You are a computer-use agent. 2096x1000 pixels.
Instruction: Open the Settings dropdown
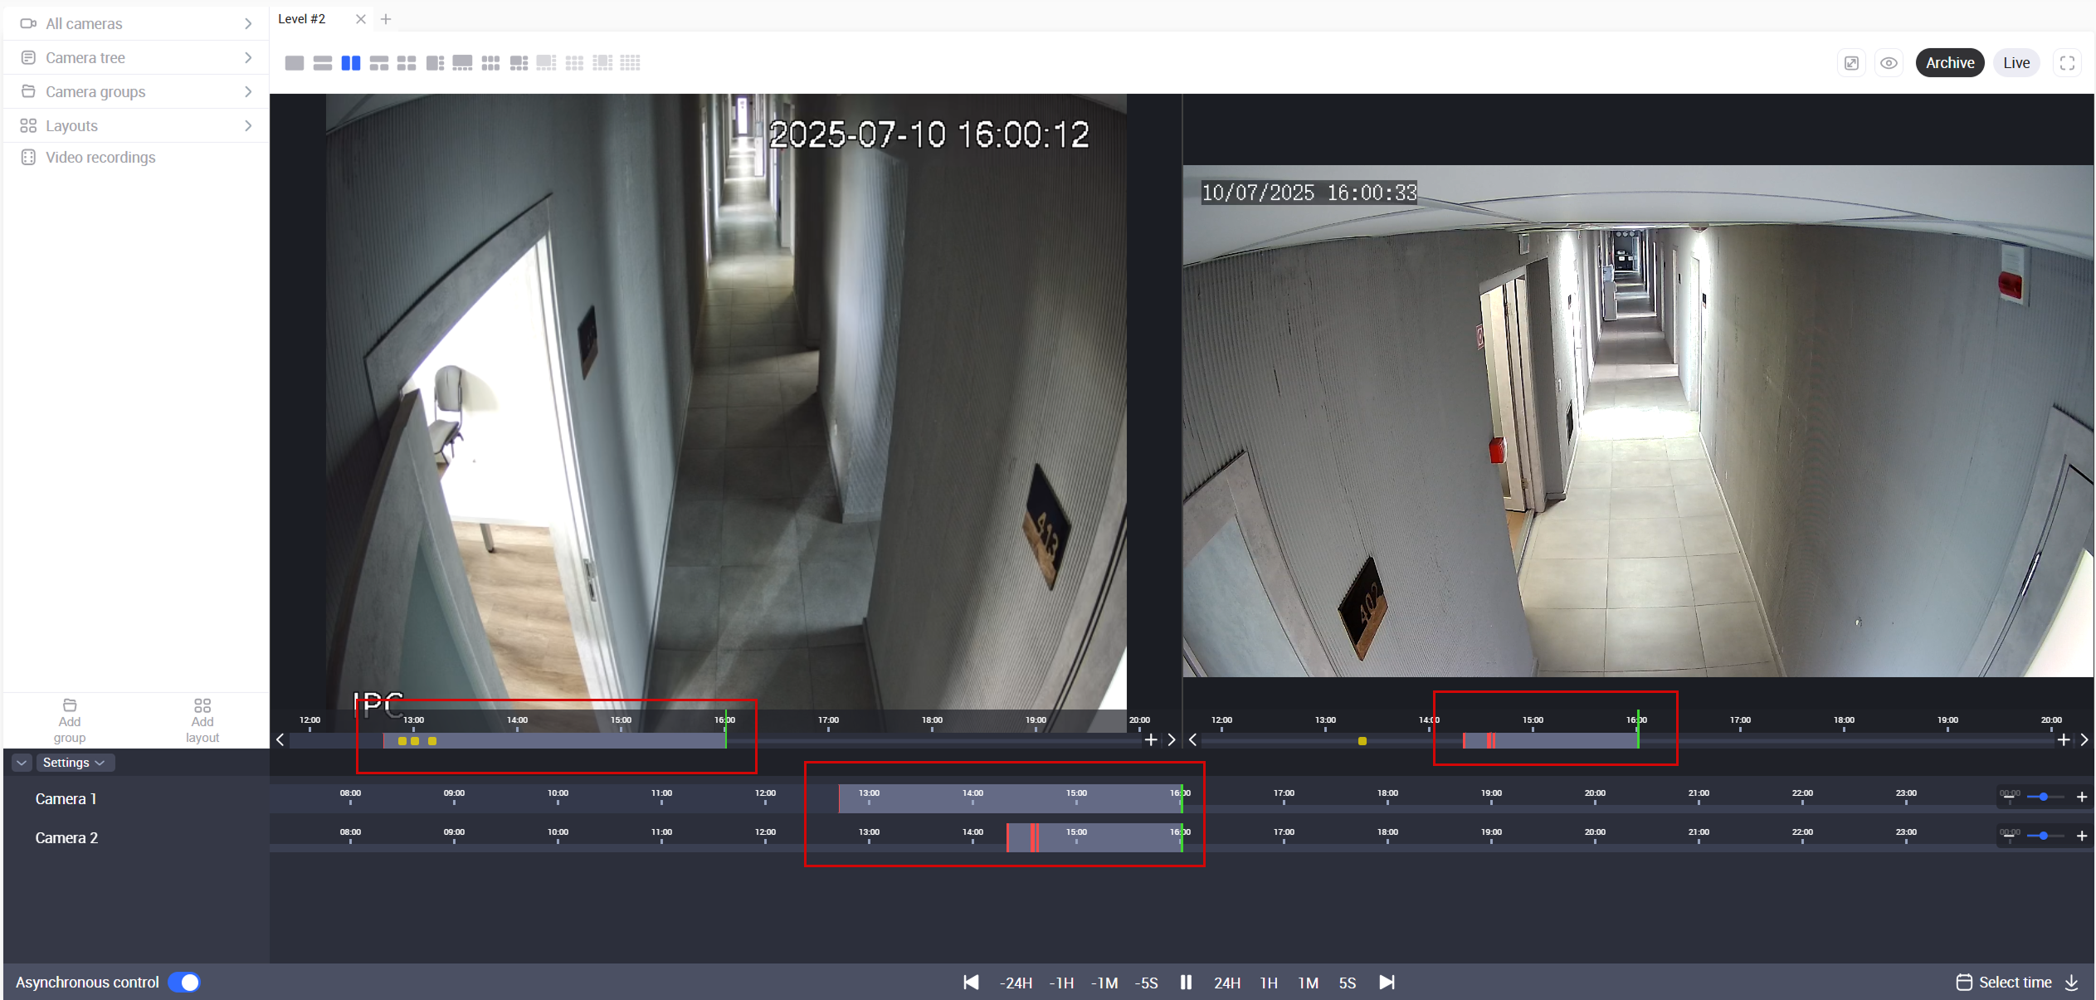coord(73,763)
